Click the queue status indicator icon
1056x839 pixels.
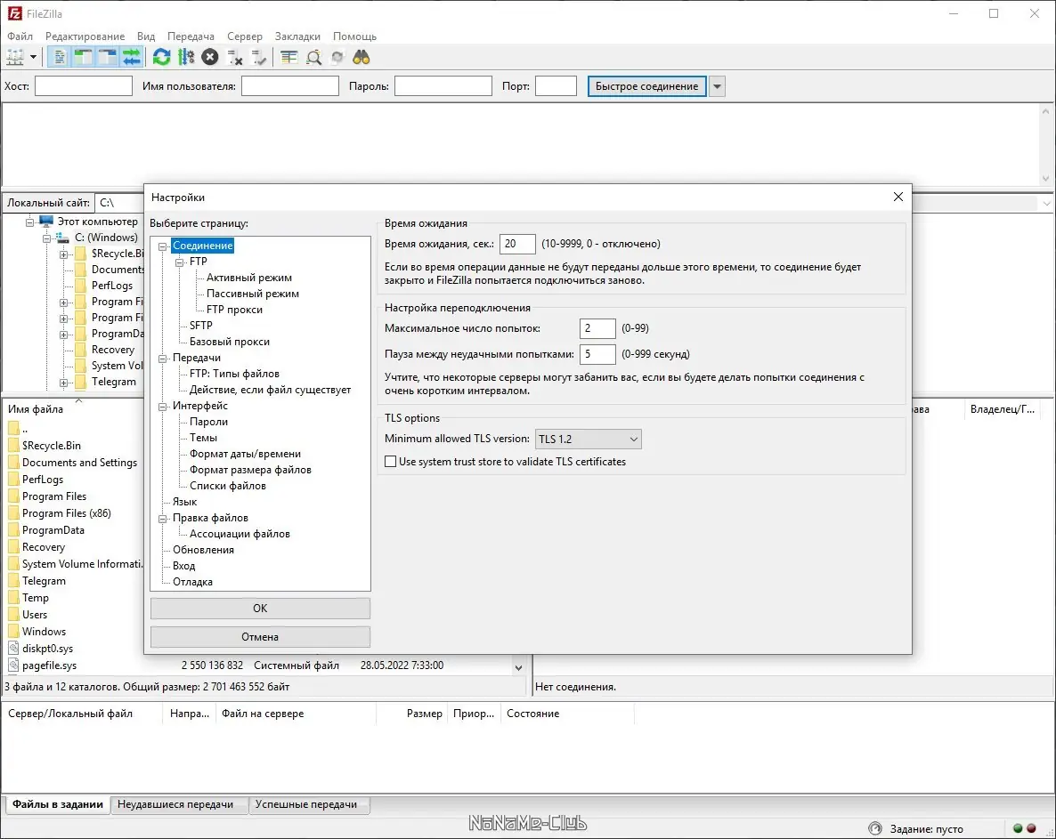click(x=875, y=828)
